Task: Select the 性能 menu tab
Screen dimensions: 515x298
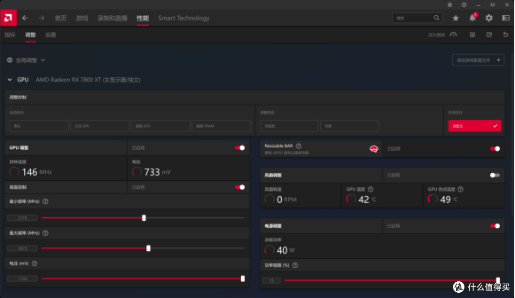Action: point(143,18)
